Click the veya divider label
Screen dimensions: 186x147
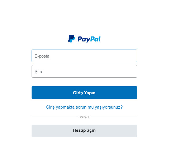tap(84, 117)
